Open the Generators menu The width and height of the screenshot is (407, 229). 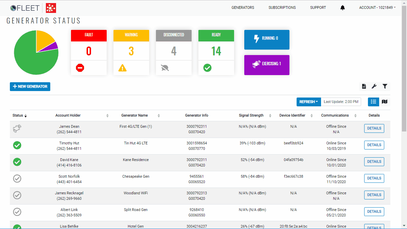tap(243, 7)
